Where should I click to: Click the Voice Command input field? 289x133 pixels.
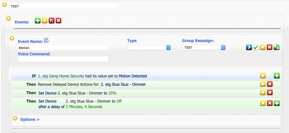point(63,59)
